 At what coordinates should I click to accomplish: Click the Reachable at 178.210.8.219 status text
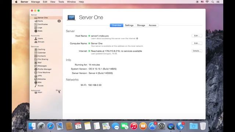point(116,51)
